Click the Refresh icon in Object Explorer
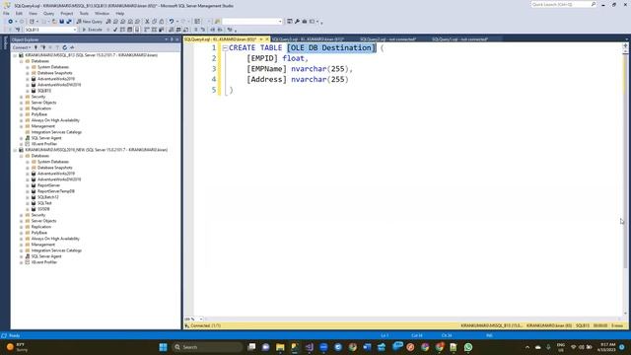This screenshot has width=631, height=355. tap(64, 47)
